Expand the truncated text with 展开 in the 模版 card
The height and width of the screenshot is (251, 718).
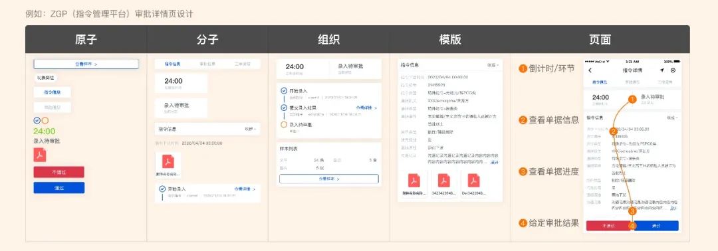pos(495,162)
